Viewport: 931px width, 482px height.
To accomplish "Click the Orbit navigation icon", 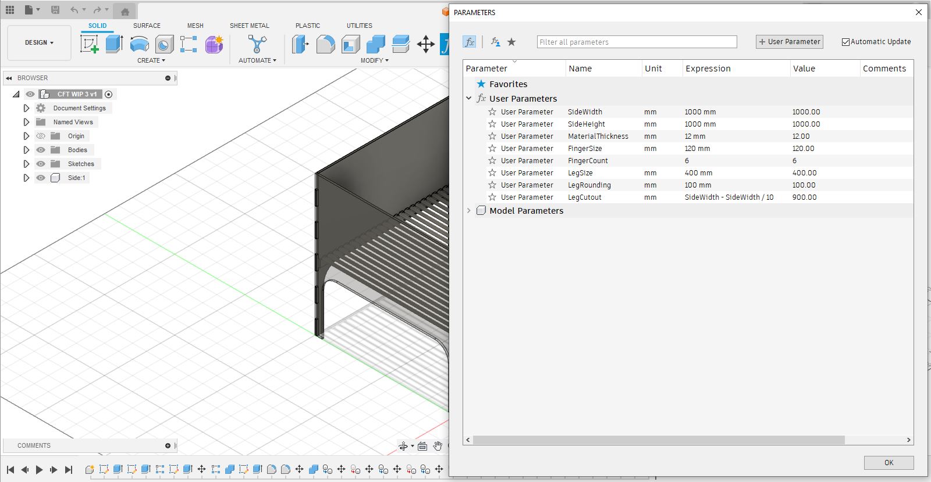I will tap(403, 446).
